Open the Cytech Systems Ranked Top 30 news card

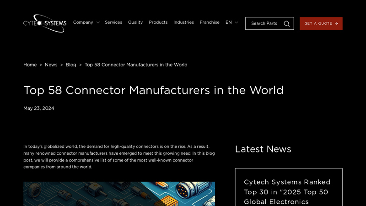coord(289,187)
